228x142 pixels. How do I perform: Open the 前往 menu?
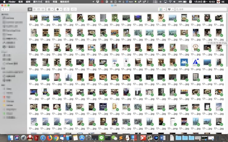coord(47,2)
